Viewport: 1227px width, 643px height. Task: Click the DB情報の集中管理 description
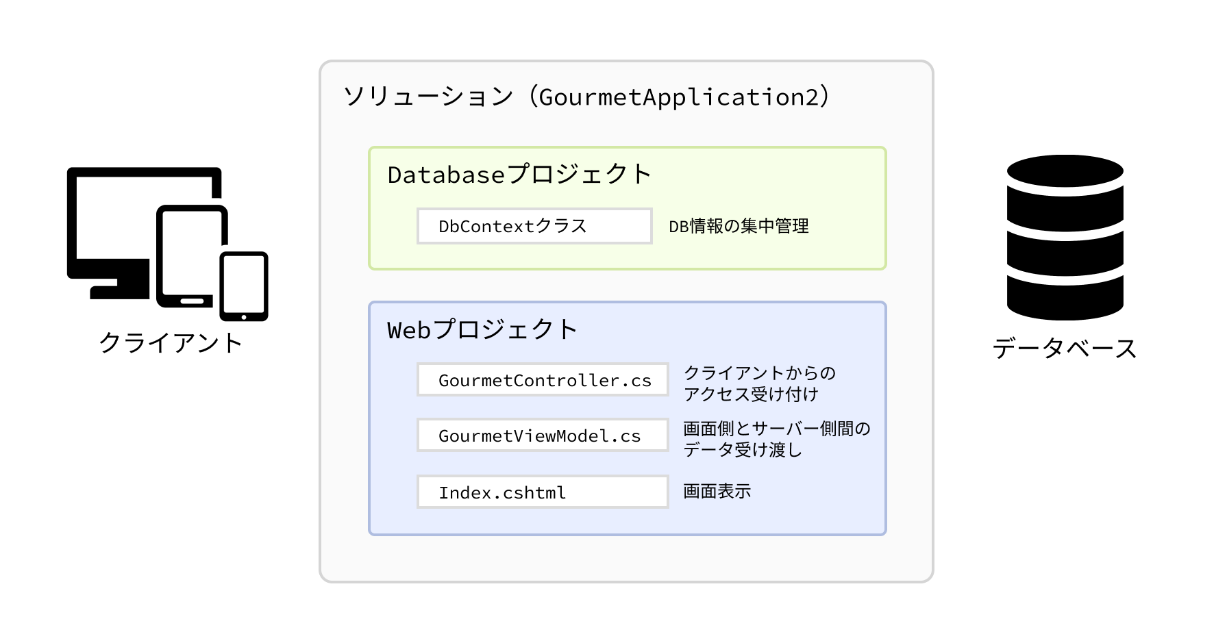click(x=739, y=226)
